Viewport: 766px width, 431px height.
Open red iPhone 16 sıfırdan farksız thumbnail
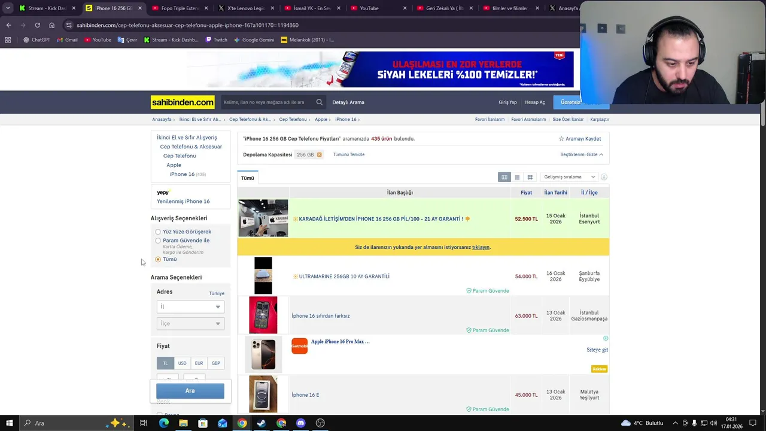(x=263, y=315)
